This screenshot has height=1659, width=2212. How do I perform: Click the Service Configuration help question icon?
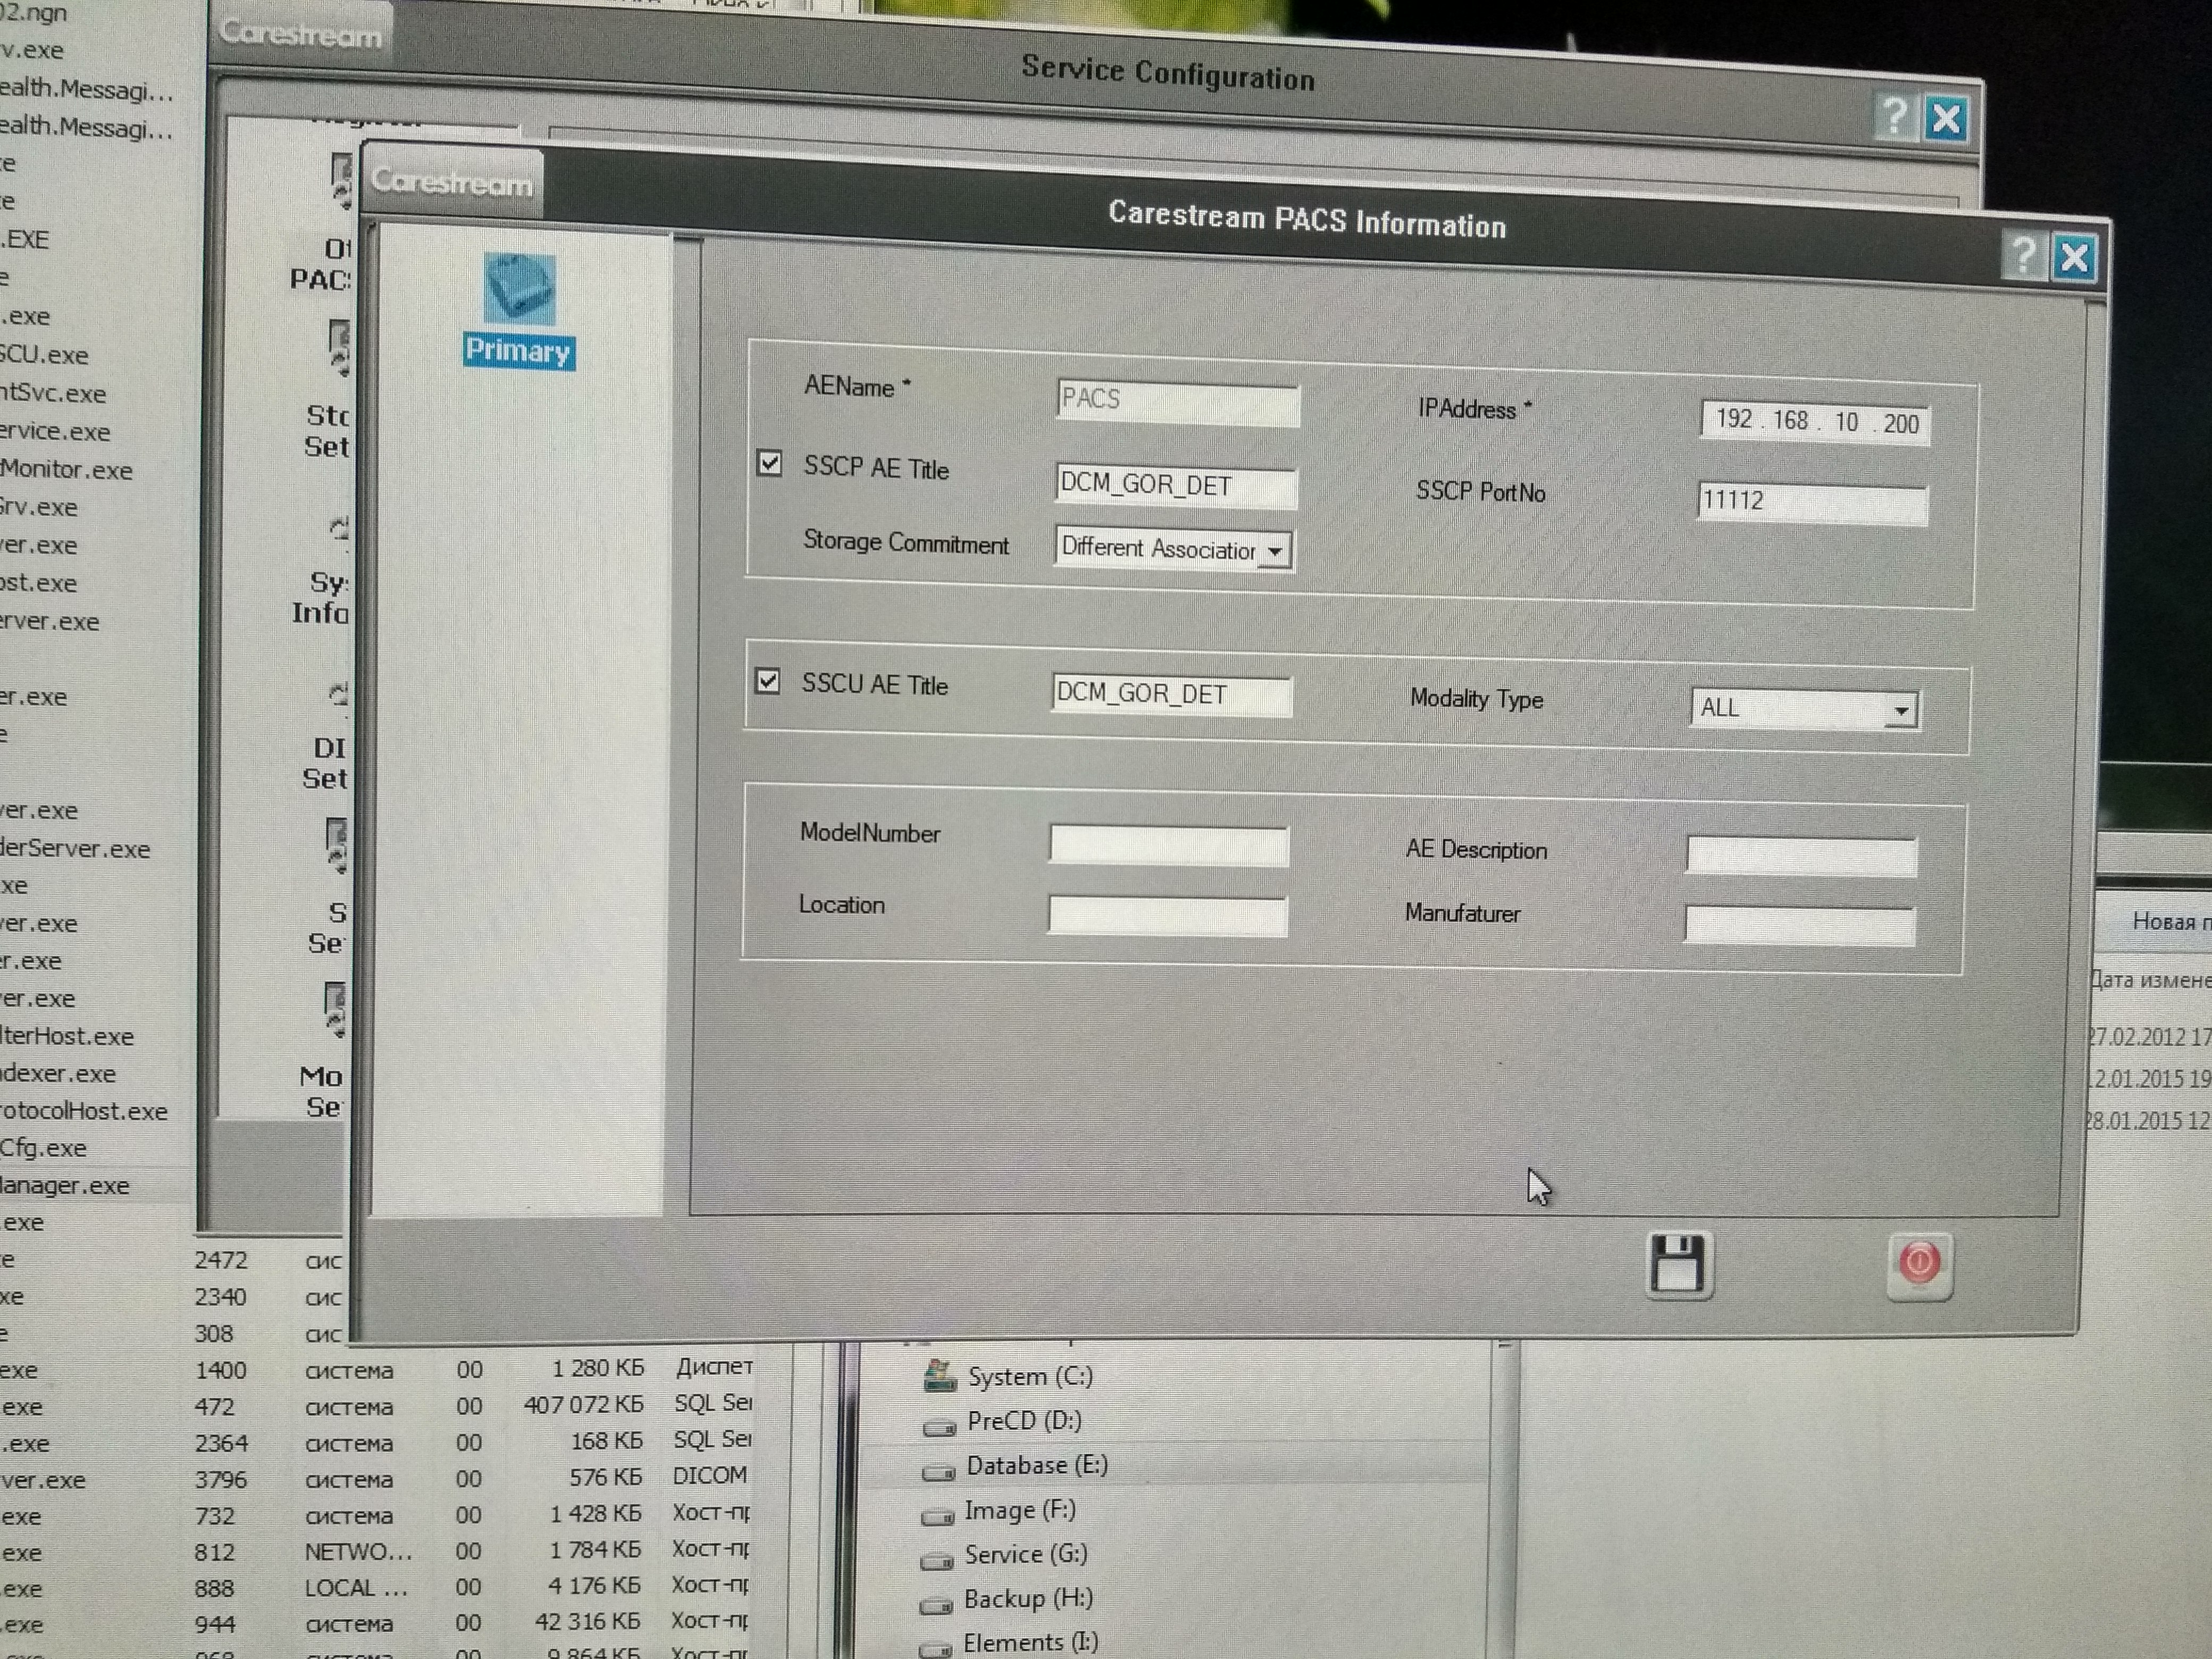pyautogui.click(x=1893, y=117)
